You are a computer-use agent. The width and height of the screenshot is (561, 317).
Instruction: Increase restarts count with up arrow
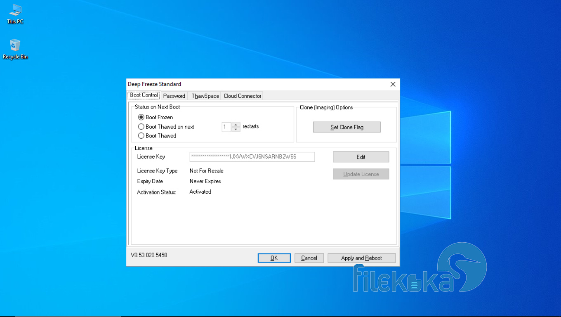[236, 125]
